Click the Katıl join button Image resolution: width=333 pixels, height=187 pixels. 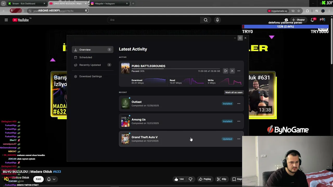point(39,179)
